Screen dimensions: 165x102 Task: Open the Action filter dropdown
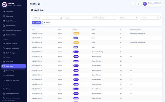tap(128, 18)
